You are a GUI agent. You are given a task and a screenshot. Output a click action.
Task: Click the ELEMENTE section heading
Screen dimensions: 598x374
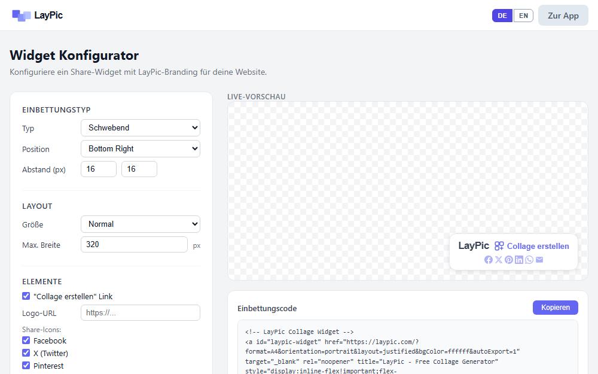(42, 282)
